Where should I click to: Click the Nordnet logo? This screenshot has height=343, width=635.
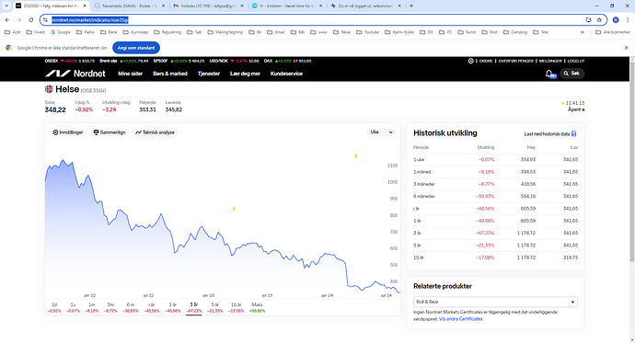tap(75, 74)
